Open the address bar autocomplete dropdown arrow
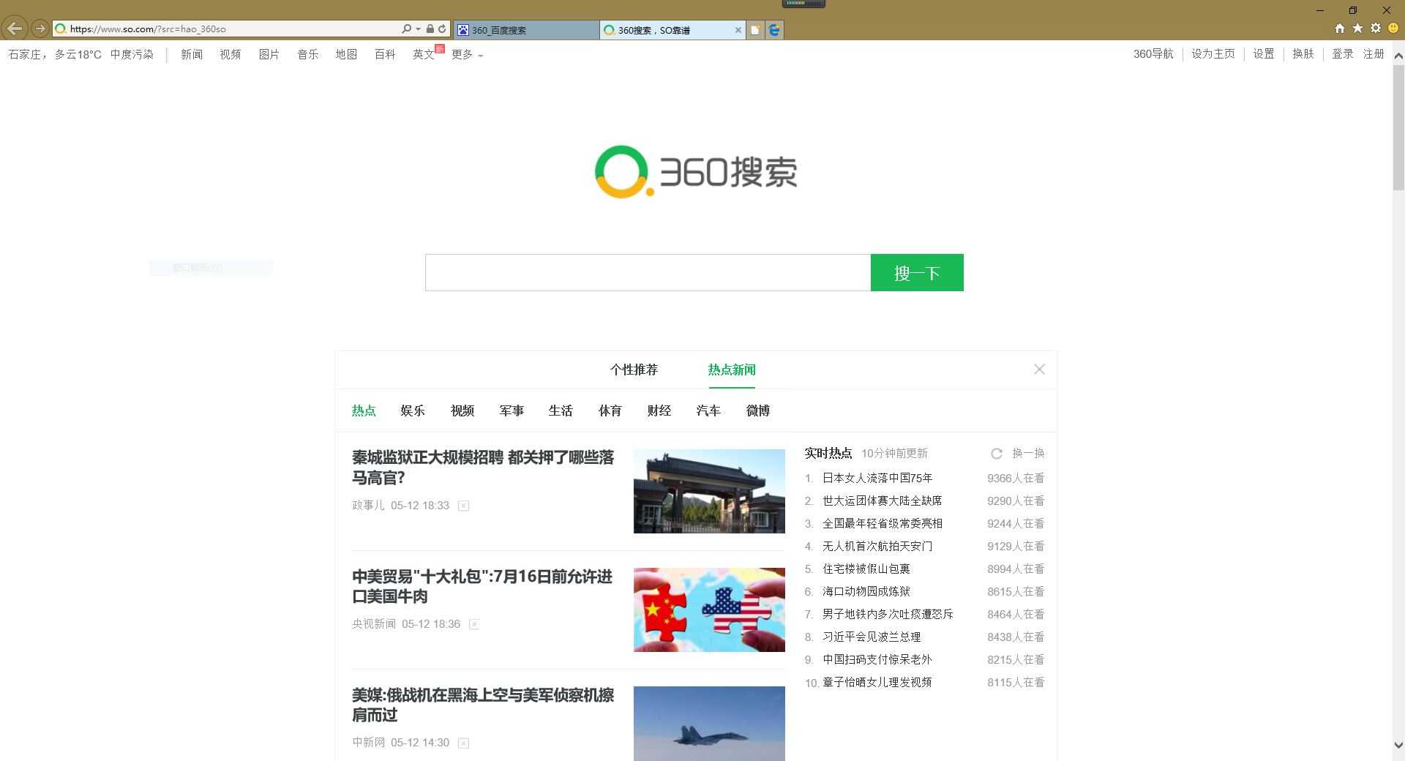Viewport: 1405px width, 761px height. click(x=419, y=29)
